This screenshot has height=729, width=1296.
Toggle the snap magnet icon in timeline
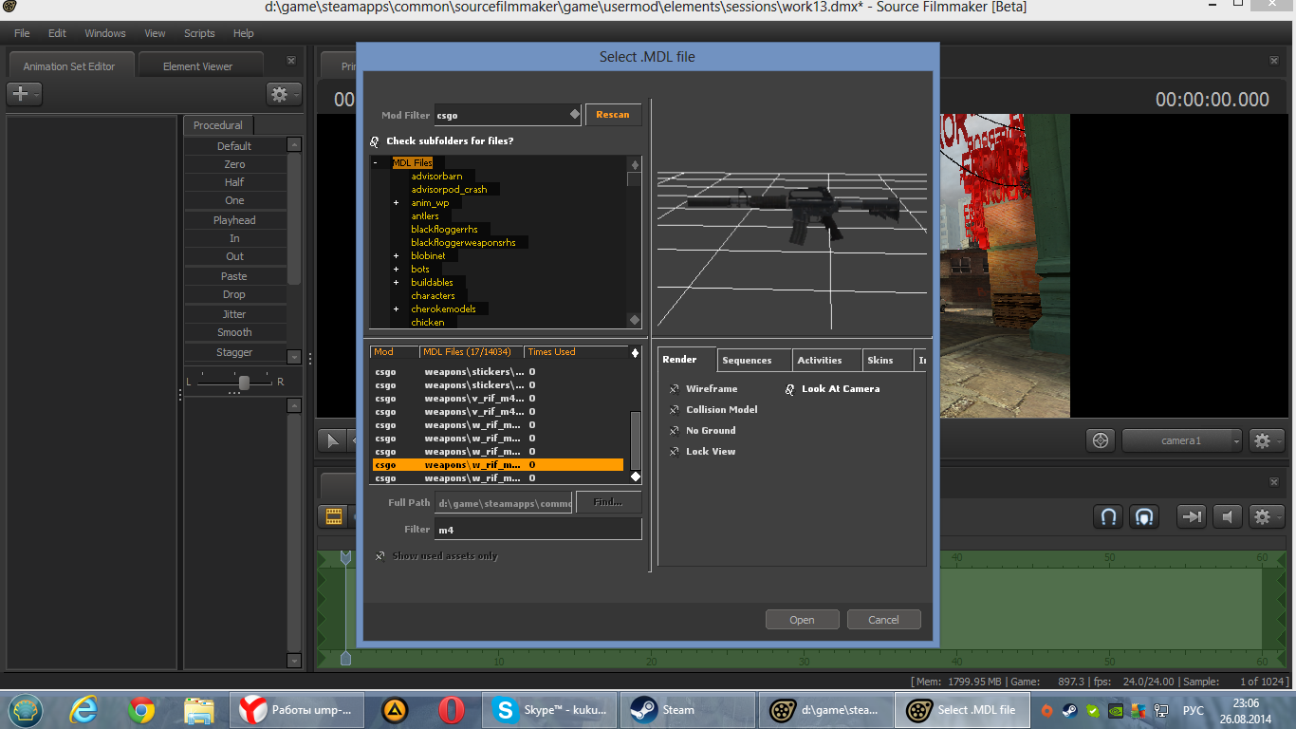[1107, 516]
